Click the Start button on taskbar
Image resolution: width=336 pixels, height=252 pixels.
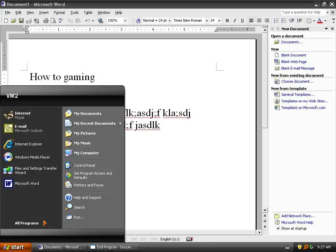pos(16,247)
